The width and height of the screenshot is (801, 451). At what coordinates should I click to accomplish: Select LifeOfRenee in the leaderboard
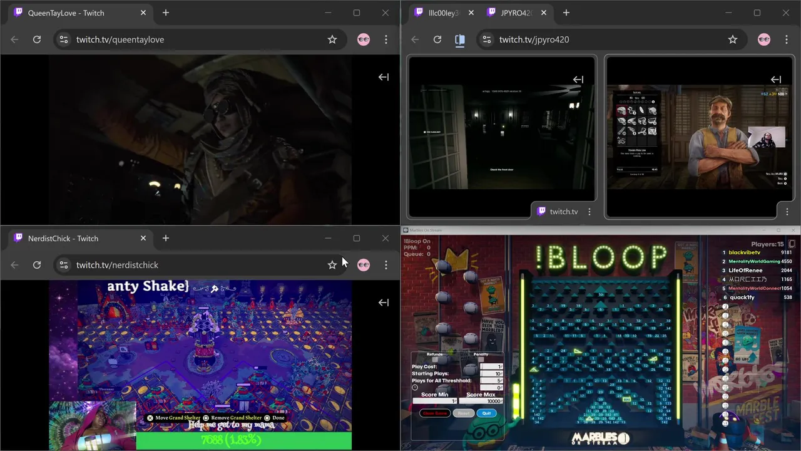pyautogui.click(x=745, y=271)
